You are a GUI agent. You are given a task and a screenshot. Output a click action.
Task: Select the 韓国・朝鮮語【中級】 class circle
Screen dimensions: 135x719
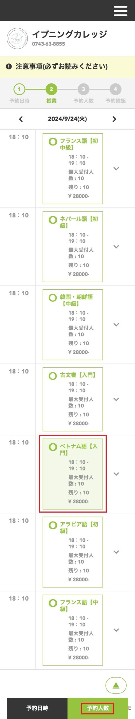pyautogui.click(x=53, y=298)
